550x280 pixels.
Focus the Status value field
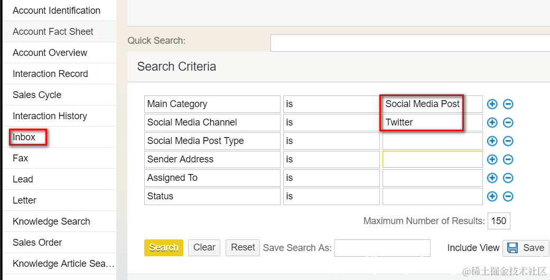433,196
